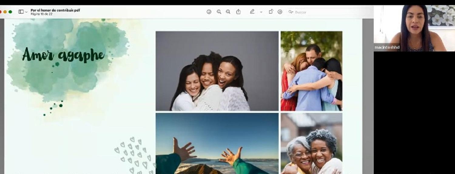Expand the sidebar view options chevron
The height and width of the screenshot is (174, 455).
(26, 12)
